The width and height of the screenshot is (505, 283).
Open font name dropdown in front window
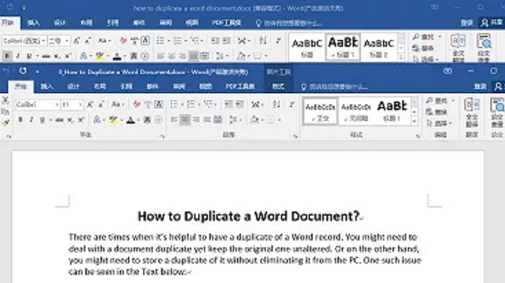click(57, 105)
